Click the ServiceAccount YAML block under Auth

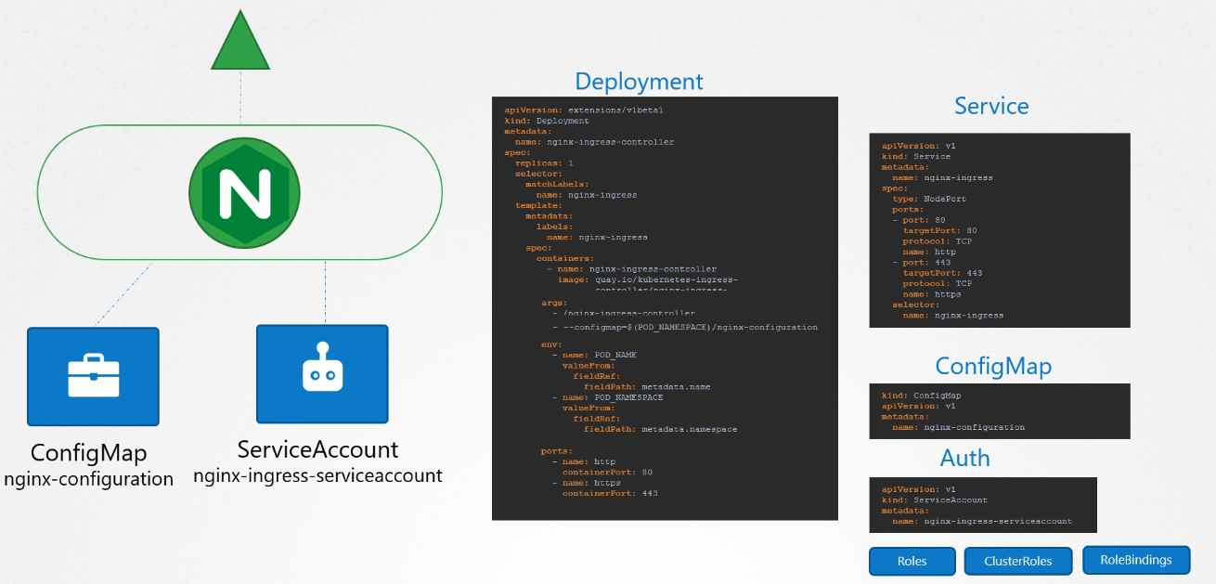[982, 505]
